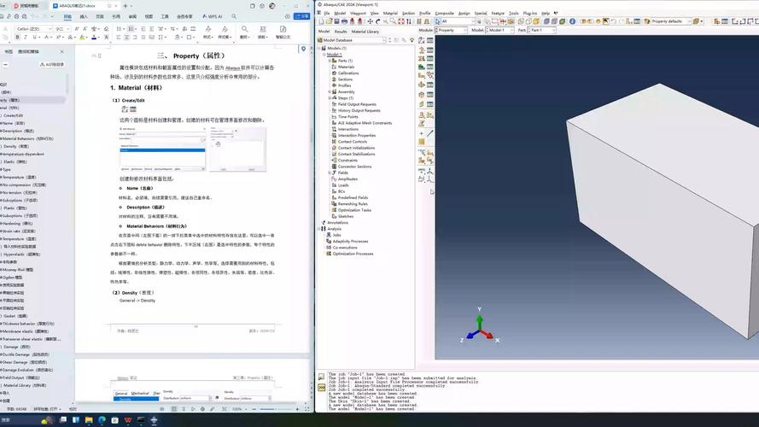Viewport: 759px width, 427px height.
Task: Switch to the Material Library tab
Action: 365,32
